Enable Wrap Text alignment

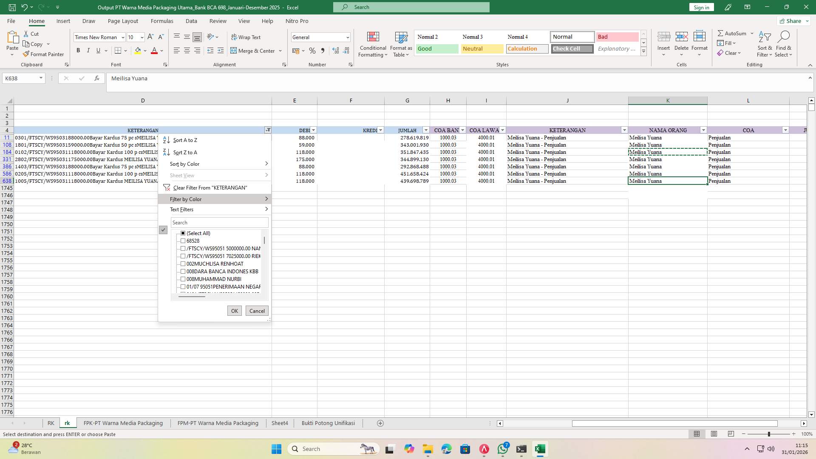click(246, 37)
